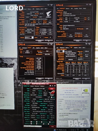This screenshot has height=131, width=98.
Task: Select the Graphics tab in CPU-Z Mainboard window
Action: pos(76,8)
